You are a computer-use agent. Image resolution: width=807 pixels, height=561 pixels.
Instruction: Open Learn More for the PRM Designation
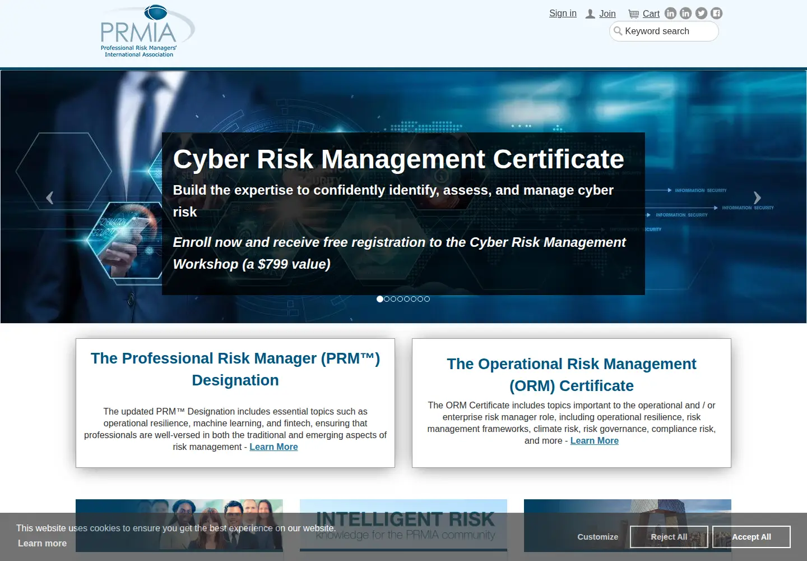click(x=273, y=447)
